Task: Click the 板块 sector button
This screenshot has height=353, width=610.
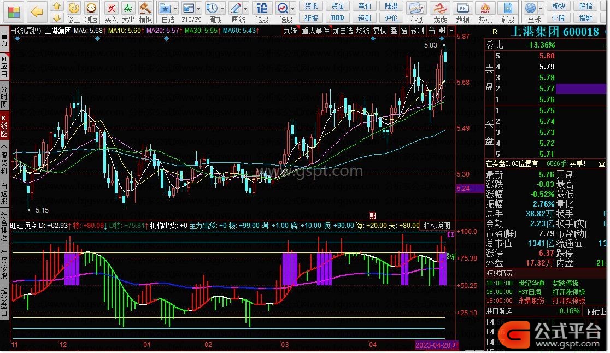Action: (x=559, y=6)
